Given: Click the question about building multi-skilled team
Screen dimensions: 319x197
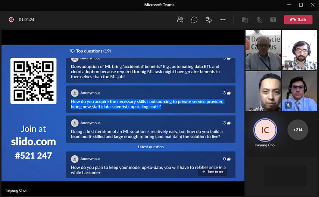Looking at the screenshot, I should pos(147,134).
